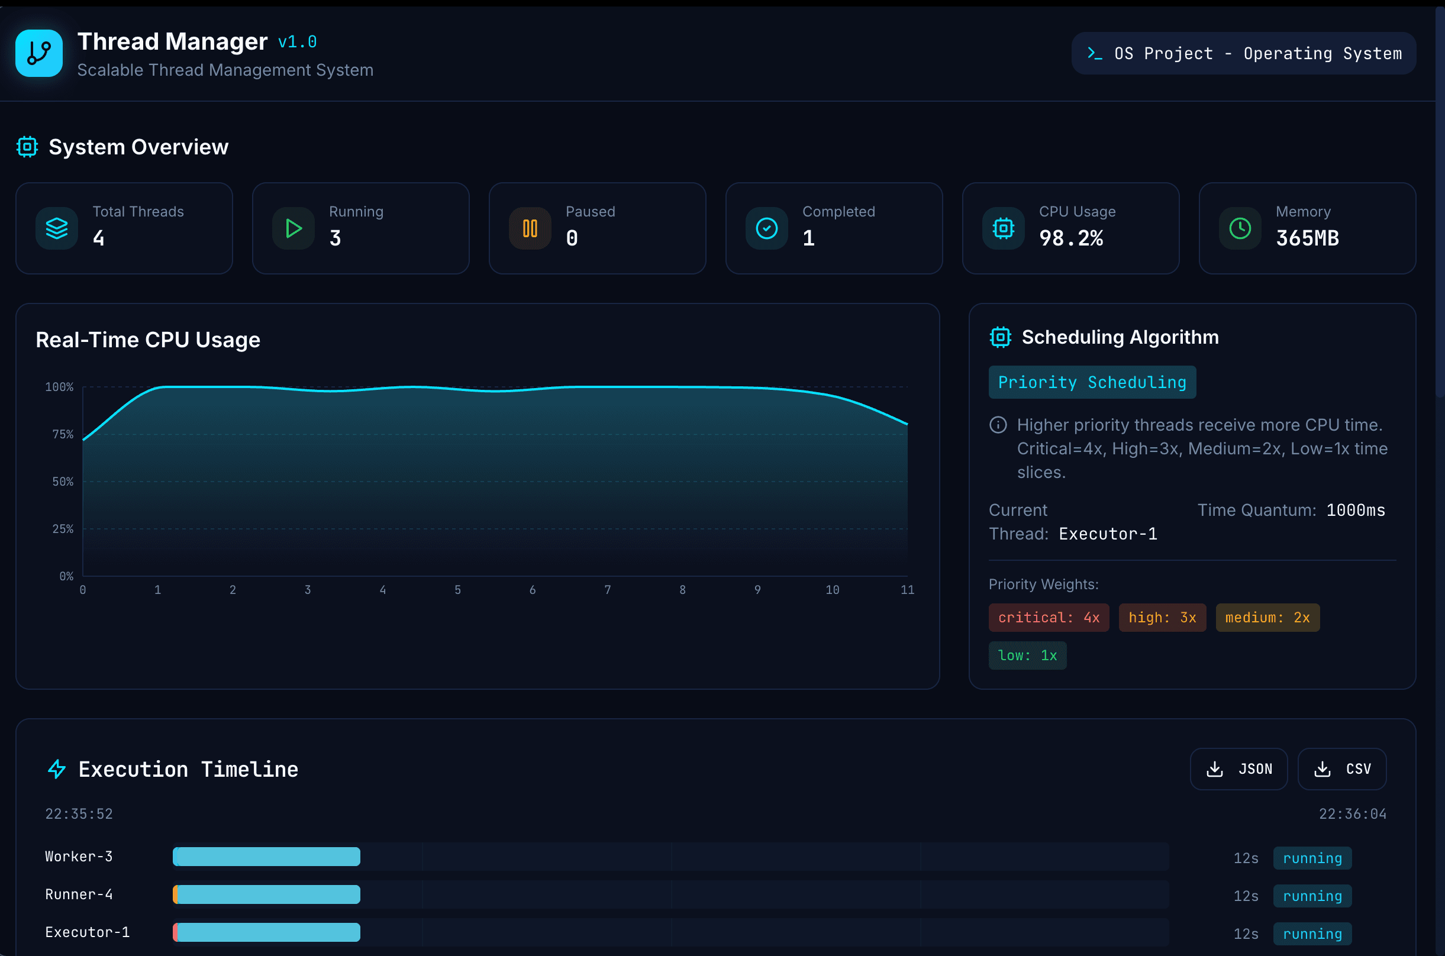Click the 22:35:52 timeline start time

(x=79, y=814)
